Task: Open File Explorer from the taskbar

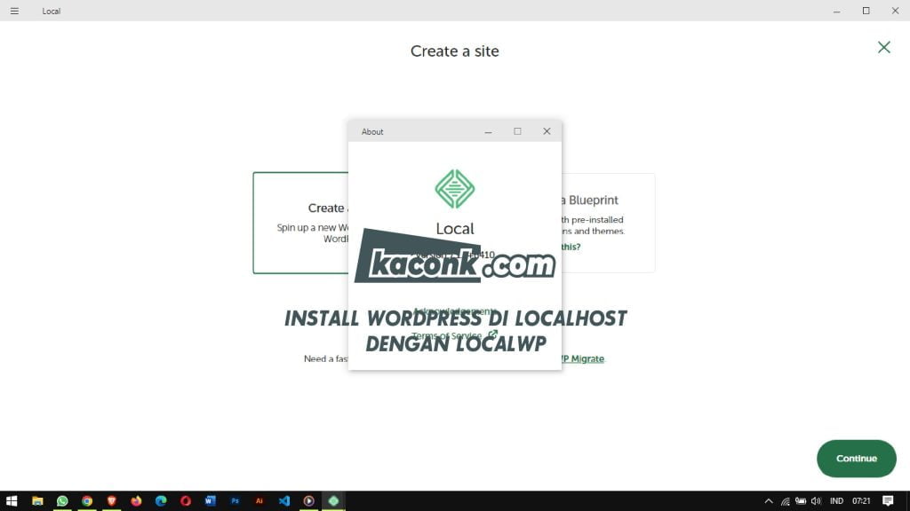Action: (37, 500)
